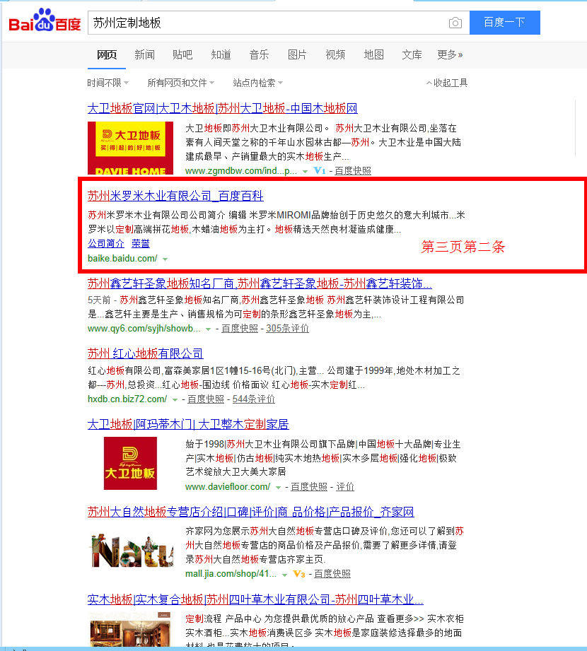Open result 苏州 红心地板有限公司
Viewport: 587px width, 651px height.
(146, 353)
